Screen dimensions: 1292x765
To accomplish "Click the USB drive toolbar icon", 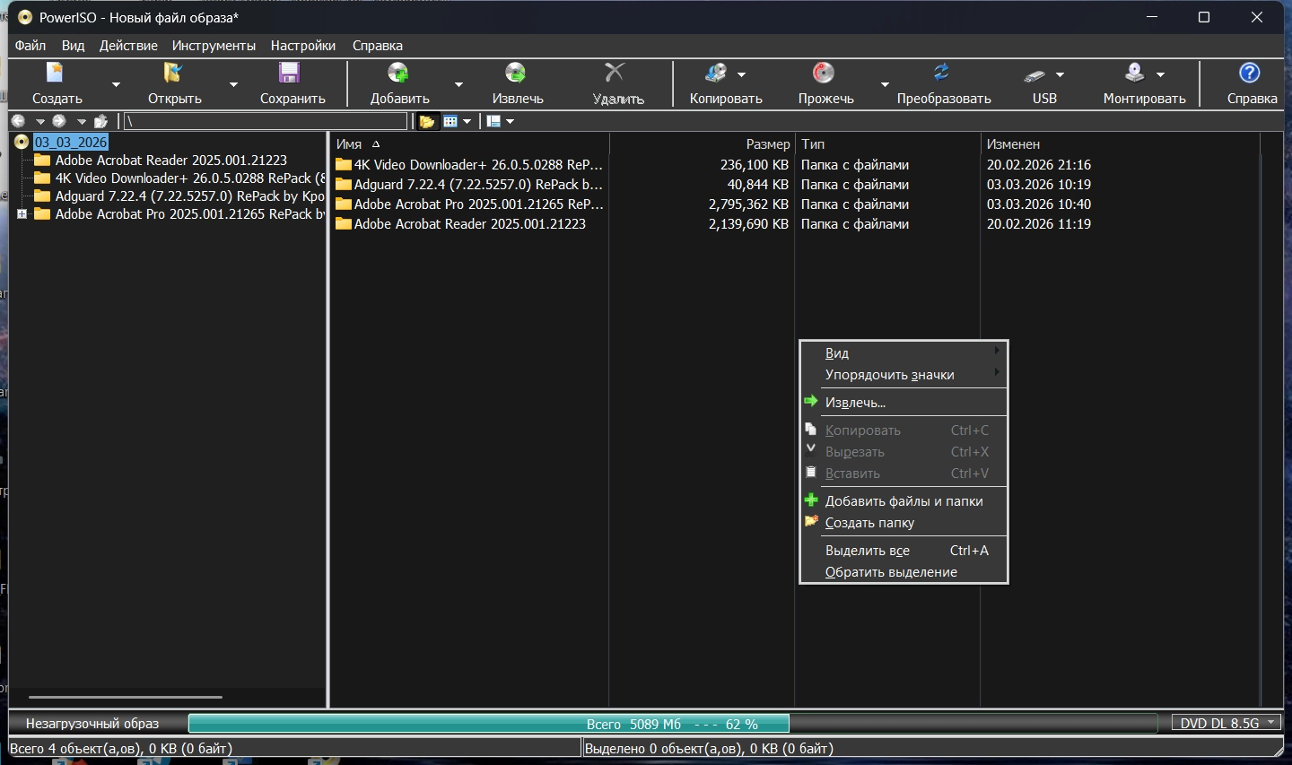I will (x=1034, y=75).
